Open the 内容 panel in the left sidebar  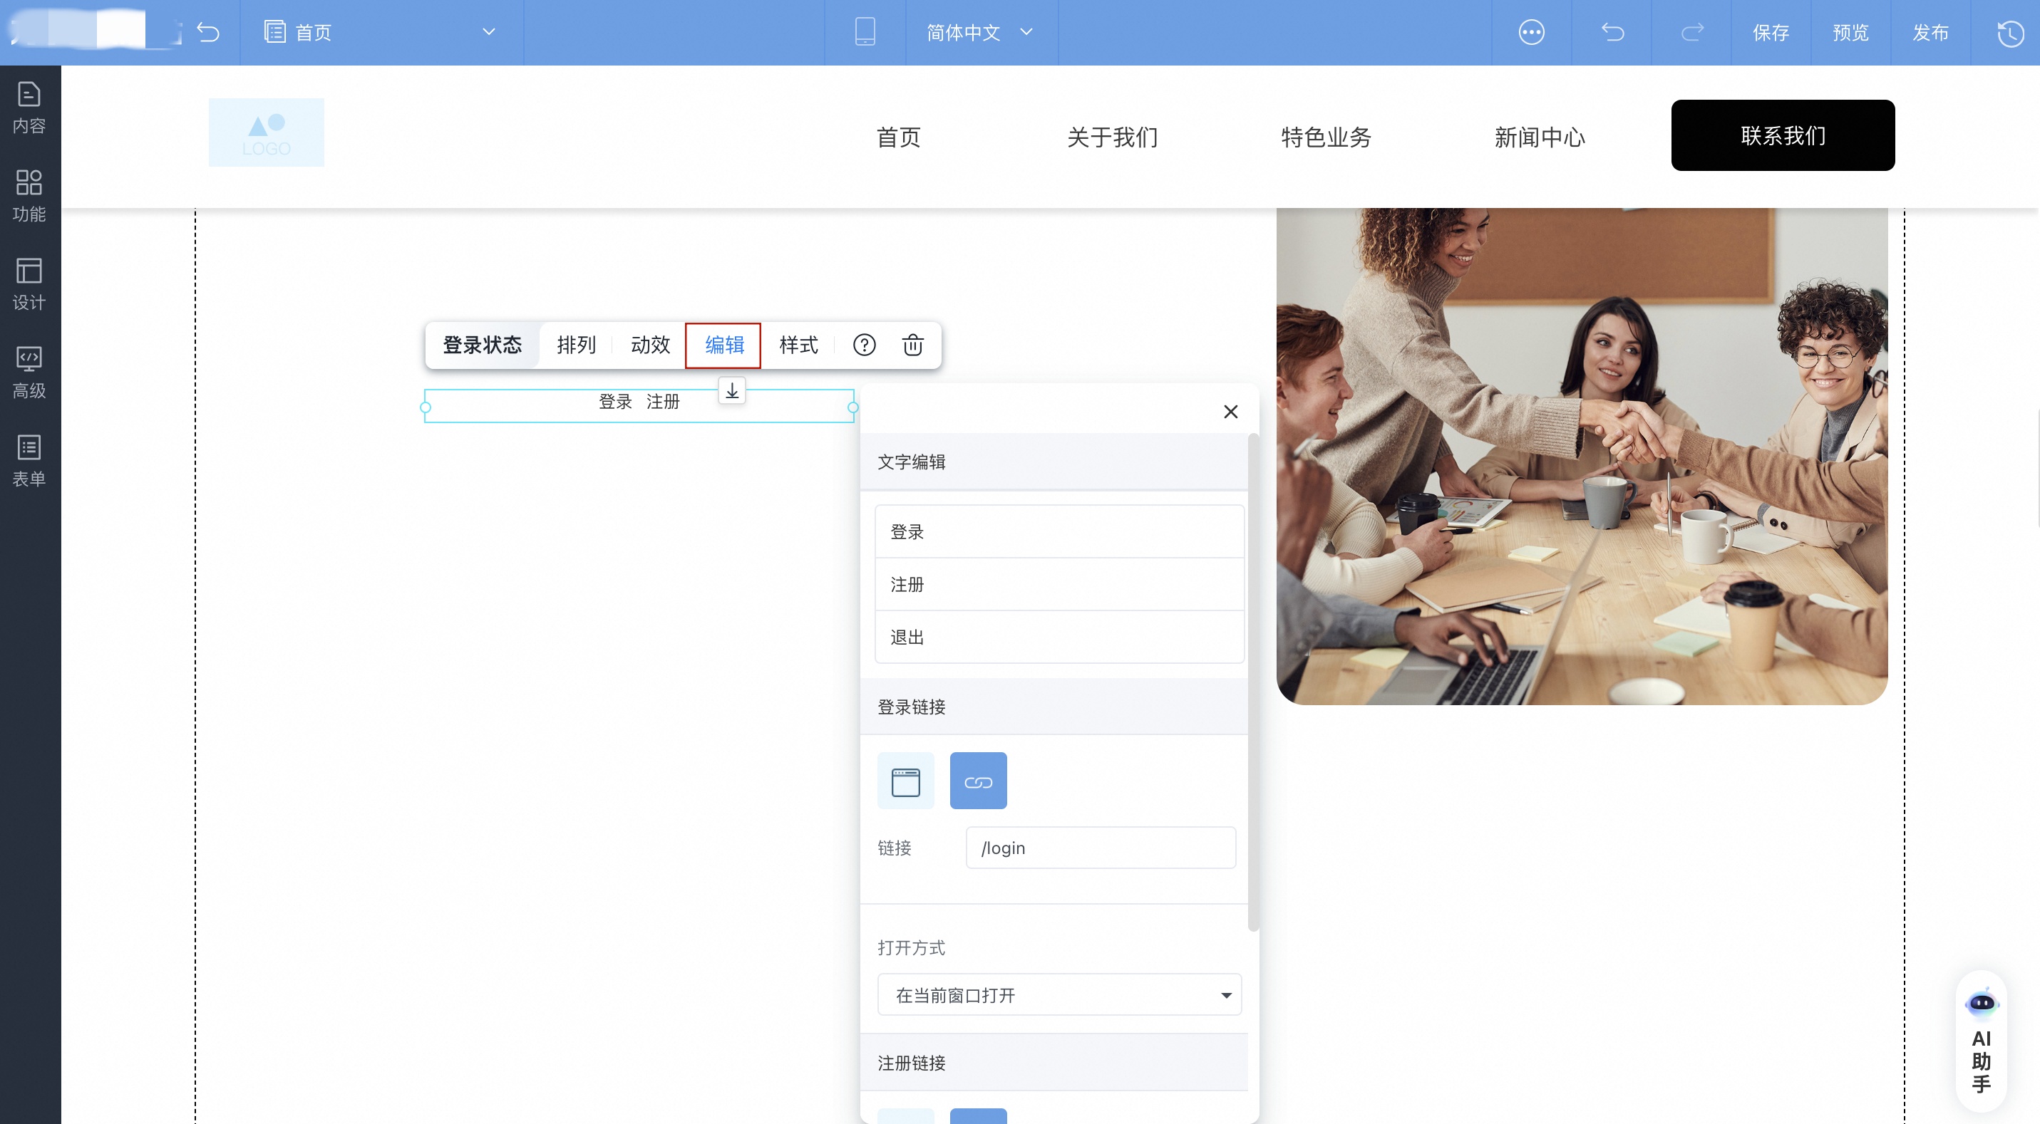(x=29, y=107)
